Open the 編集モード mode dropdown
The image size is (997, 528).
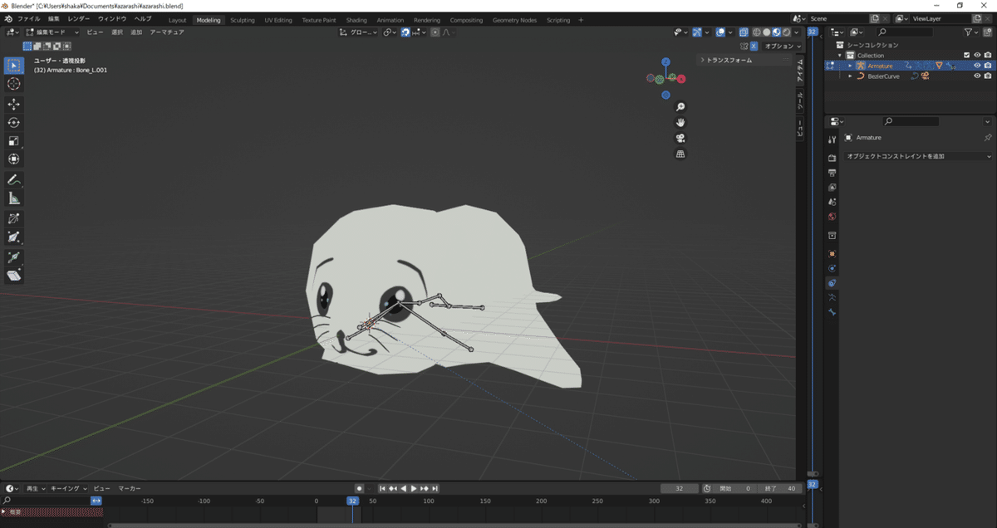click(x=52, y=32)
